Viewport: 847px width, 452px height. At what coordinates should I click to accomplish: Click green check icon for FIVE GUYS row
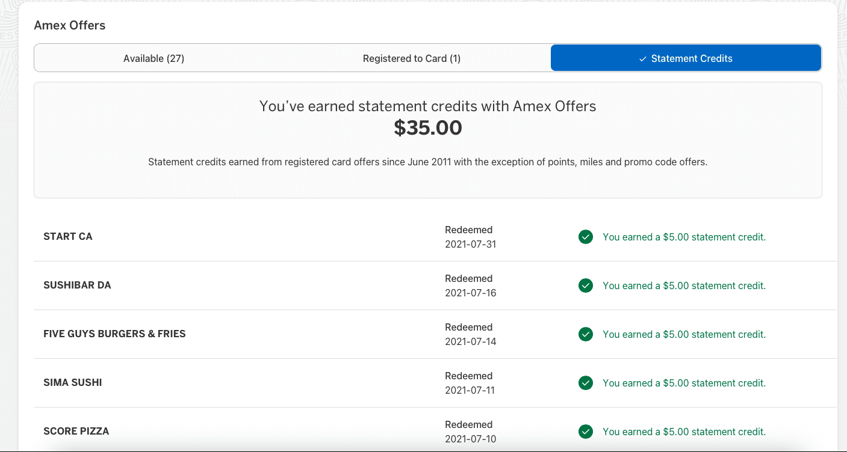586,334
